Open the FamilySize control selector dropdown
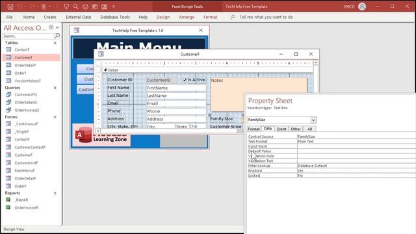The image size is (416, 234). pos(313,120)
